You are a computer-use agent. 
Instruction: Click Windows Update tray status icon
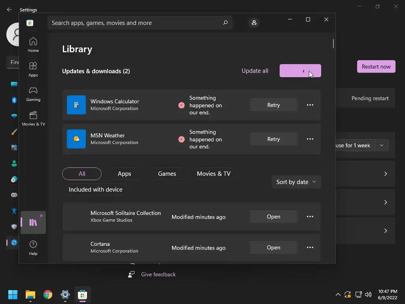(x=348, y=294)
